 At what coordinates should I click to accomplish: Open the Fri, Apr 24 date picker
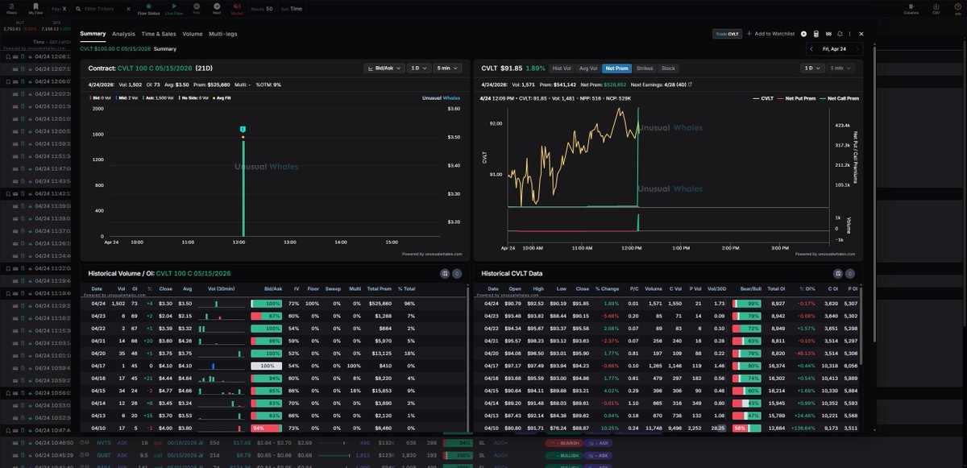(x=834, y=49)
